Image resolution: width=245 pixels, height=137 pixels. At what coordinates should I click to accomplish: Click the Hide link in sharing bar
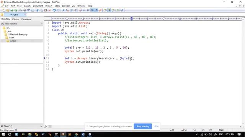click(x=156, y=126)
